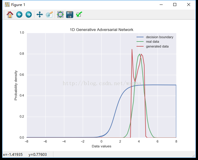Viewport: 198px width, 160px height.
Task: Click the green legend line swatch
Action: [x=140, y=42]
